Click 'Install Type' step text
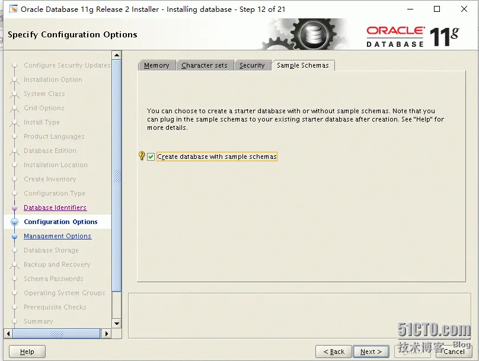This screenshot has width=479, height=361. (x=42, y=122)
